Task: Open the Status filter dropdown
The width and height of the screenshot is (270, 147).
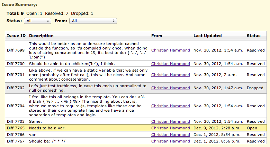Action: tap(37, 21)
